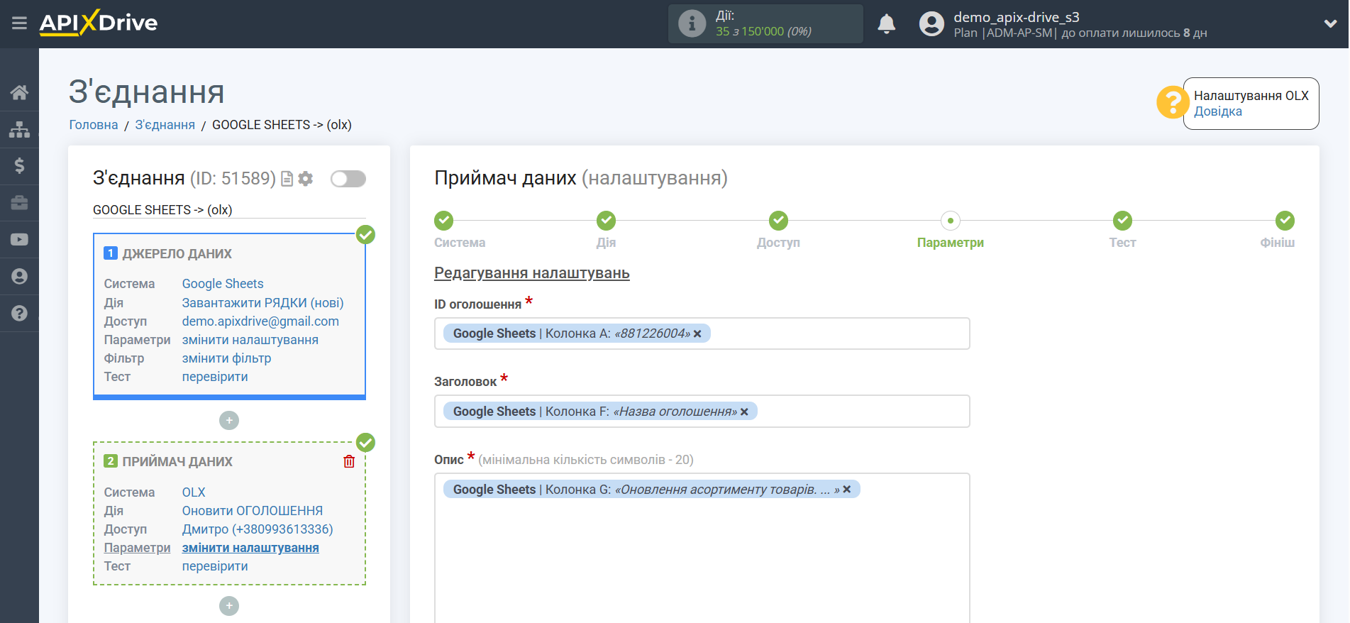The height and width of the screenshot is (623, 1350).
Task: Click source змінити налаштування link
Action: tap(250, 340)
